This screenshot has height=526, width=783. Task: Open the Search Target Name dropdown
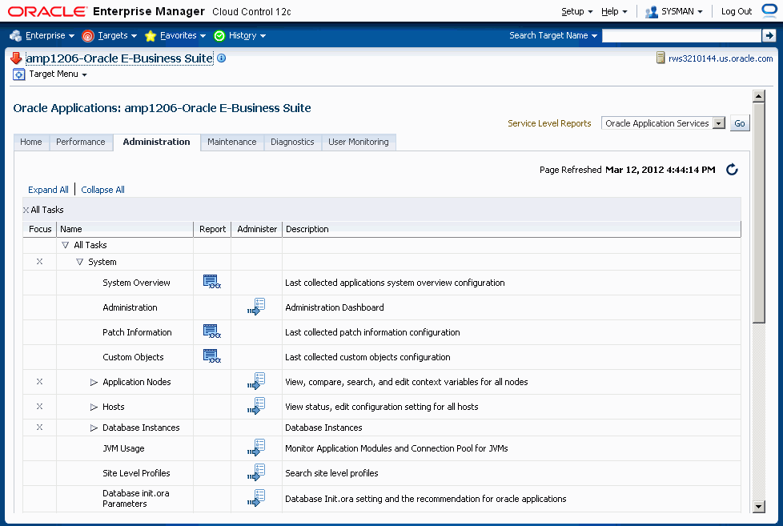[x=552, y=35]
